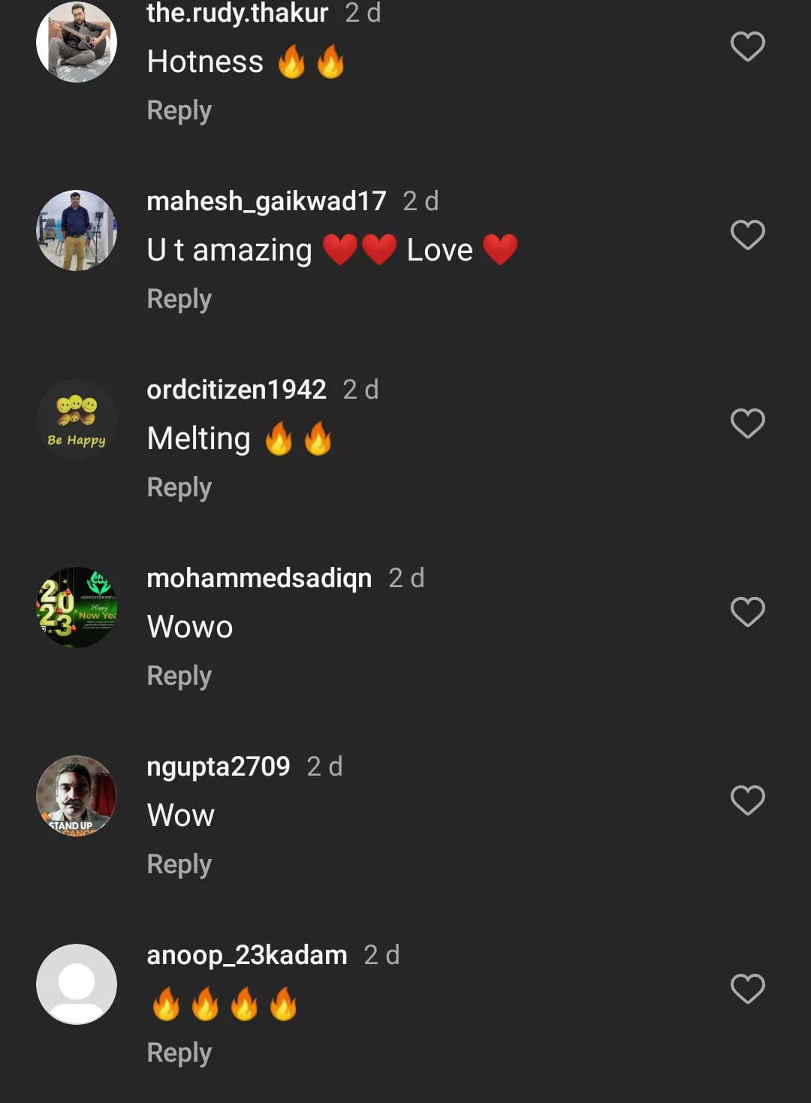Image resolution: width=811 pixels, height=1103 pixels.
Task: Heart the "Wowo" comment by mohammedsadiqn
Action: pyautogui.click(x=747, y=612)
